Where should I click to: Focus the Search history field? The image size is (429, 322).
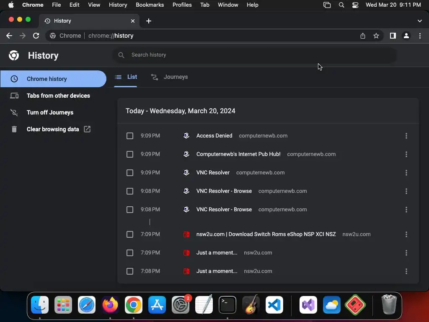254,55
